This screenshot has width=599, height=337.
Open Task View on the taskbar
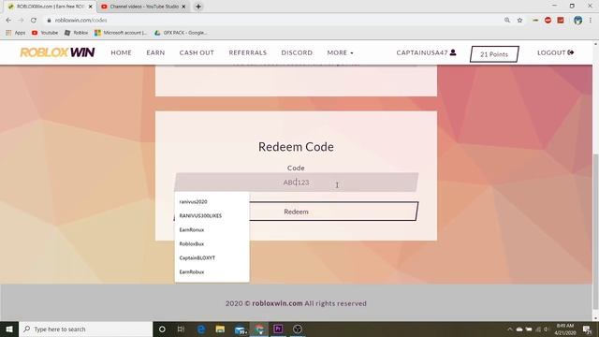[x=181, y=329]
